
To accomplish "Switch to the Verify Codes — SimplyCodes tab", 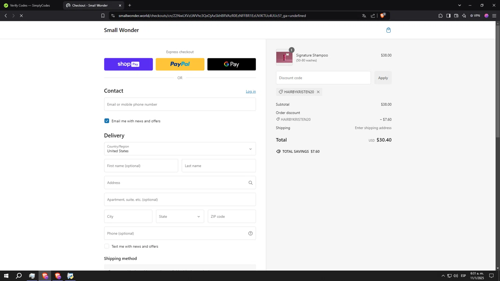I will point(30,5).
